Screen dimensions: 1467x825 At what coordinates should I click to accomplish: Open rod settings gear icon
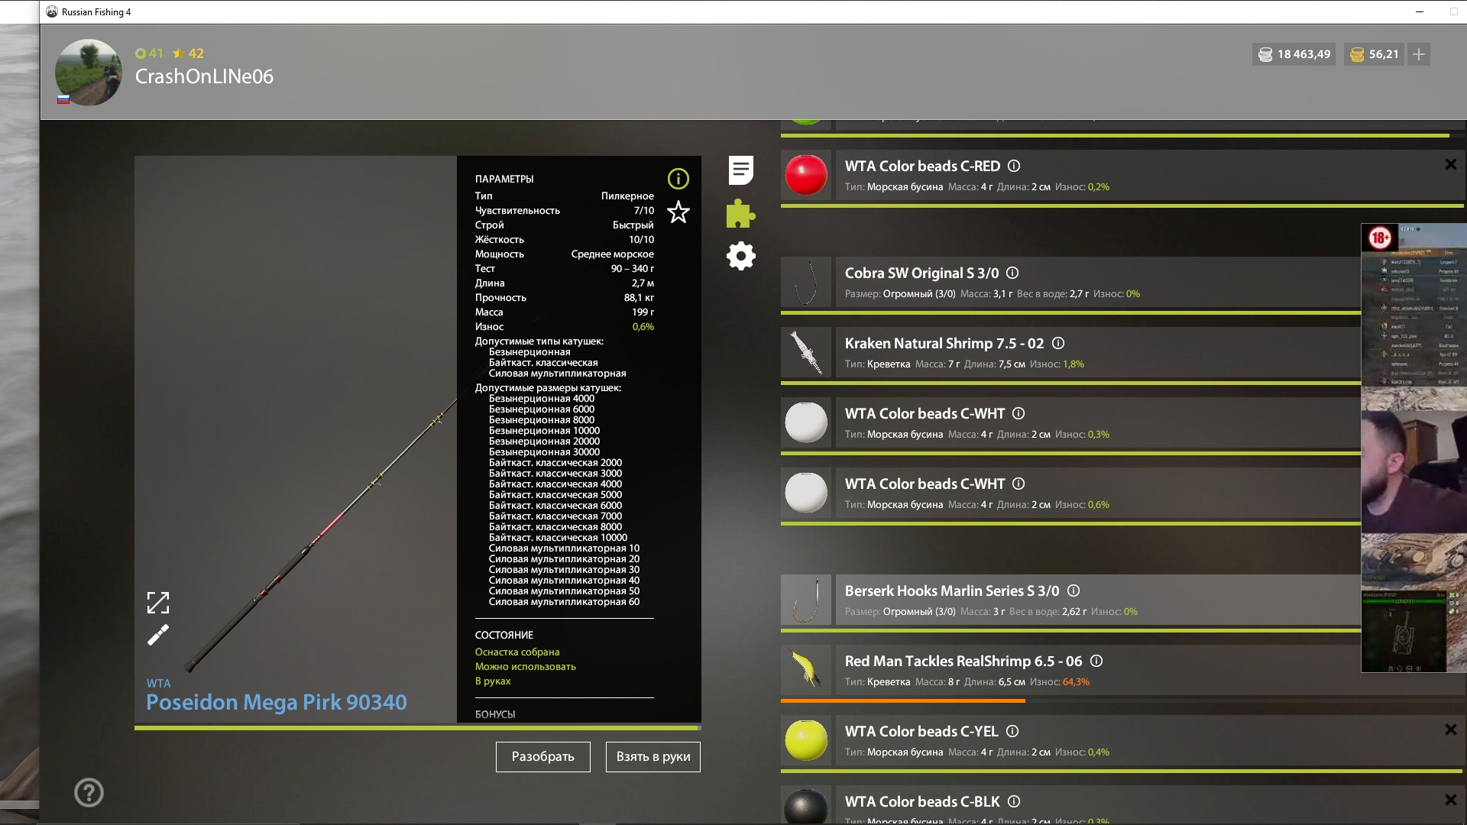[740, 256]
